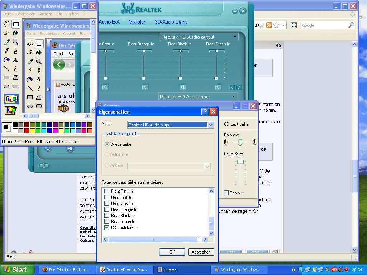Image resolution: width=367 pixels, height=275 pixels.
Task: Open the ATI icon in the system tray
Action: tap(334, 270)
